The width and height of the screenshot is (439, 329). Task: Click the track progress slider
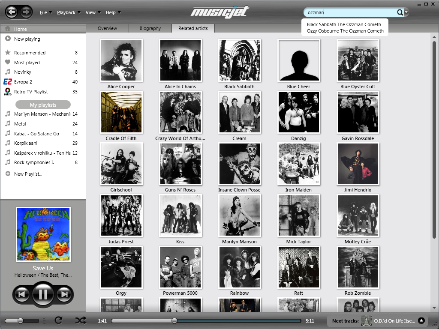click(206, 321)
